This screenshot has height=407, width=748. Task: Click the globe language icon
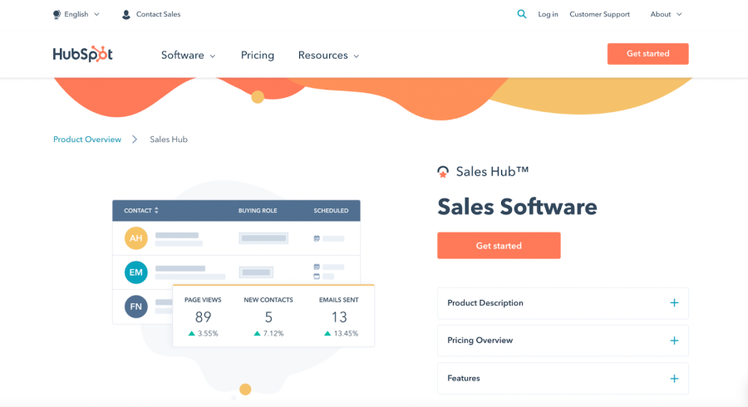[x=57, y=14]
